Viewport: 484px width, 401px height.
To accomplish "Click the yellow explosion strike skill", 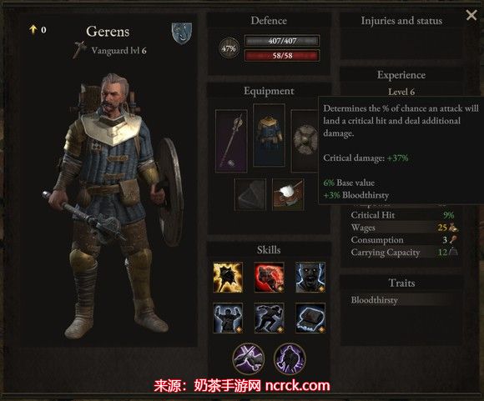I will click(228, 278).
